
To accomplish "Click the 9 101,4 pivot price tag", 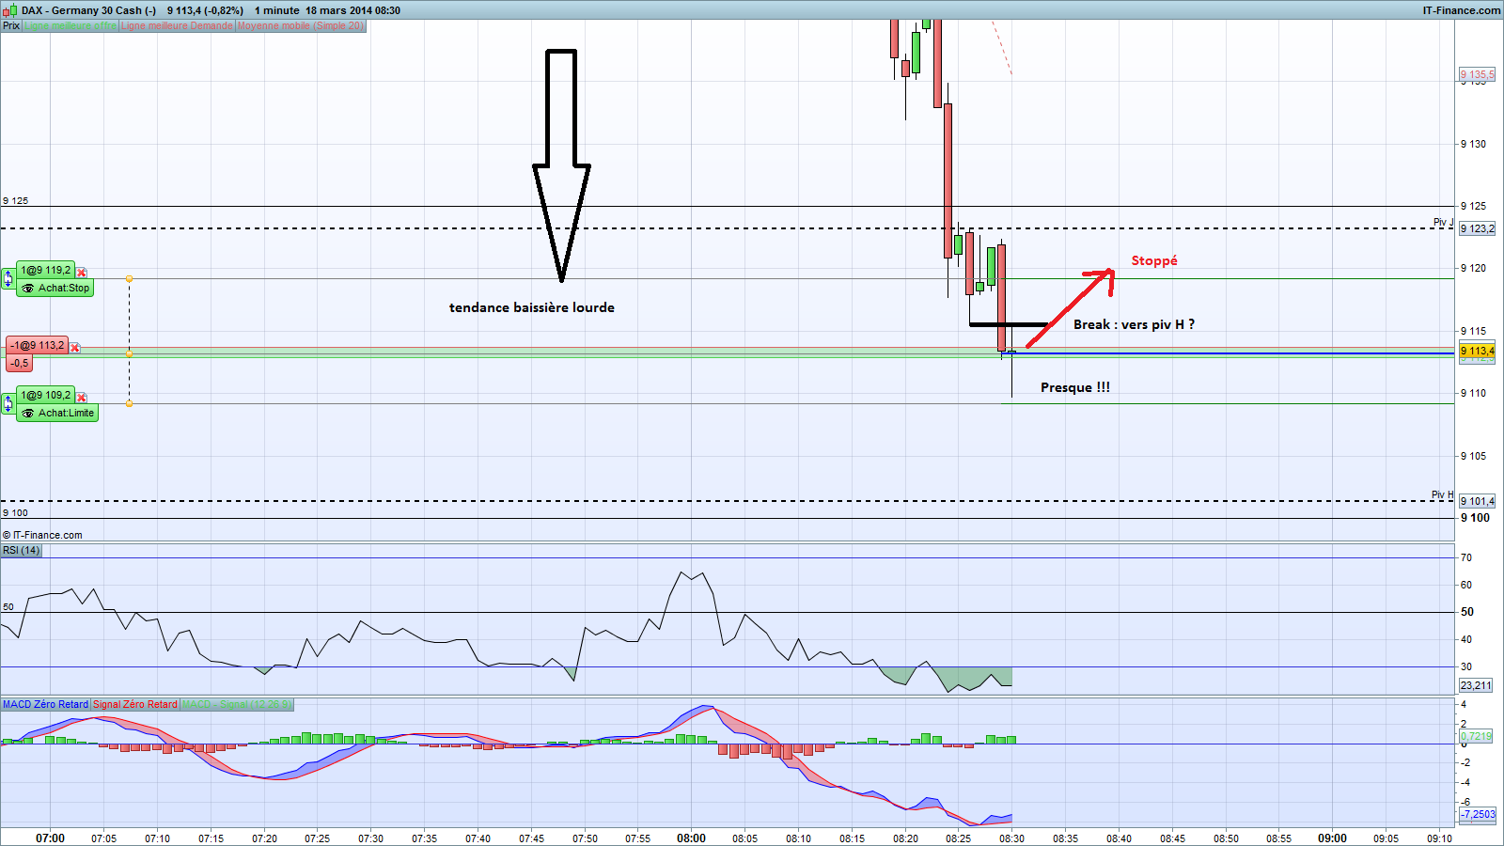I will [1477, 501].
